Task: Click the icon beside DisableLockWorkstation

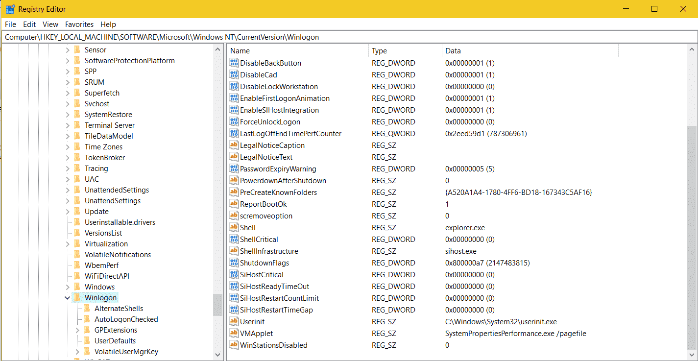Action: [234, 87]
